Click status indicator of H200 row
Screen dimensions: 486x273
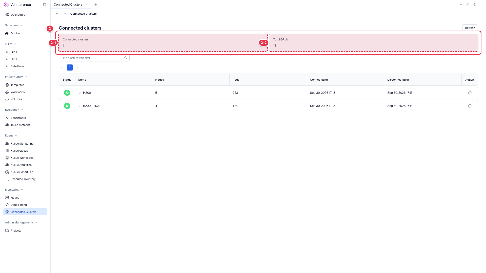pos(67,93)
